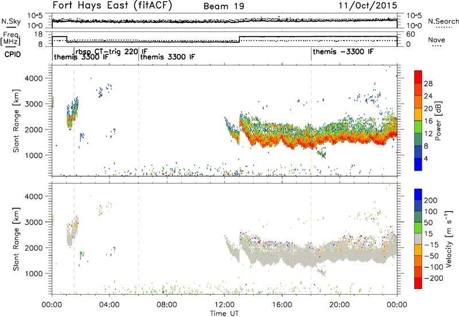Click the "200" tick on Velocity color bar
Screen dimensions: 459x317
[x=431, y=200]
